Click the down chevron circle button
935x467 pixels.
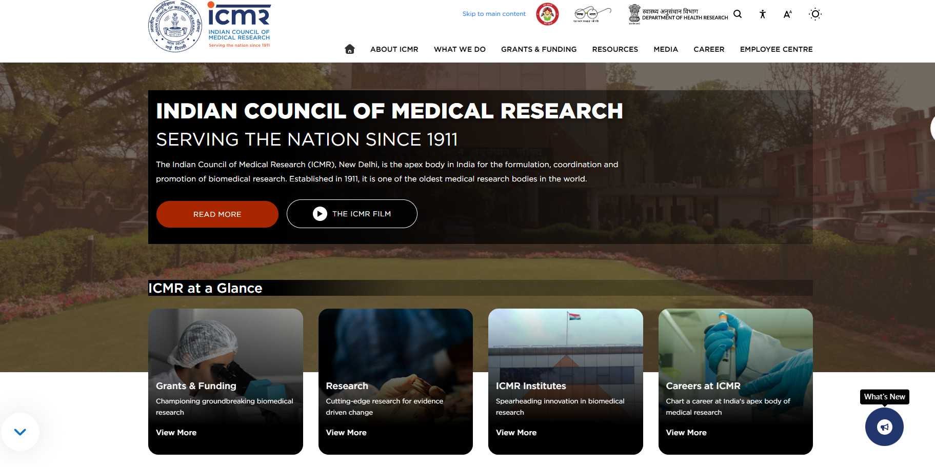[x=20, y=432]
